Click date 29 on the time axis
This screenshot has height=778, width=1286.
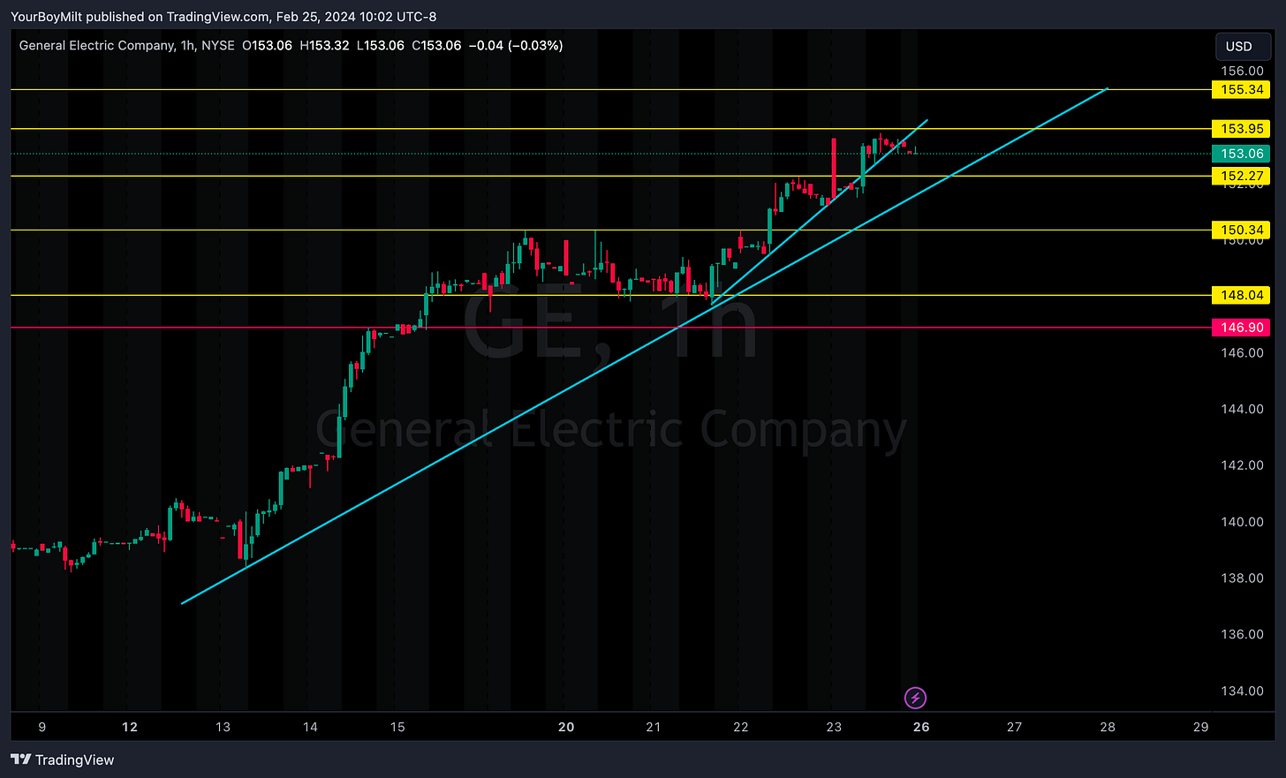[x=1200, y=727]
